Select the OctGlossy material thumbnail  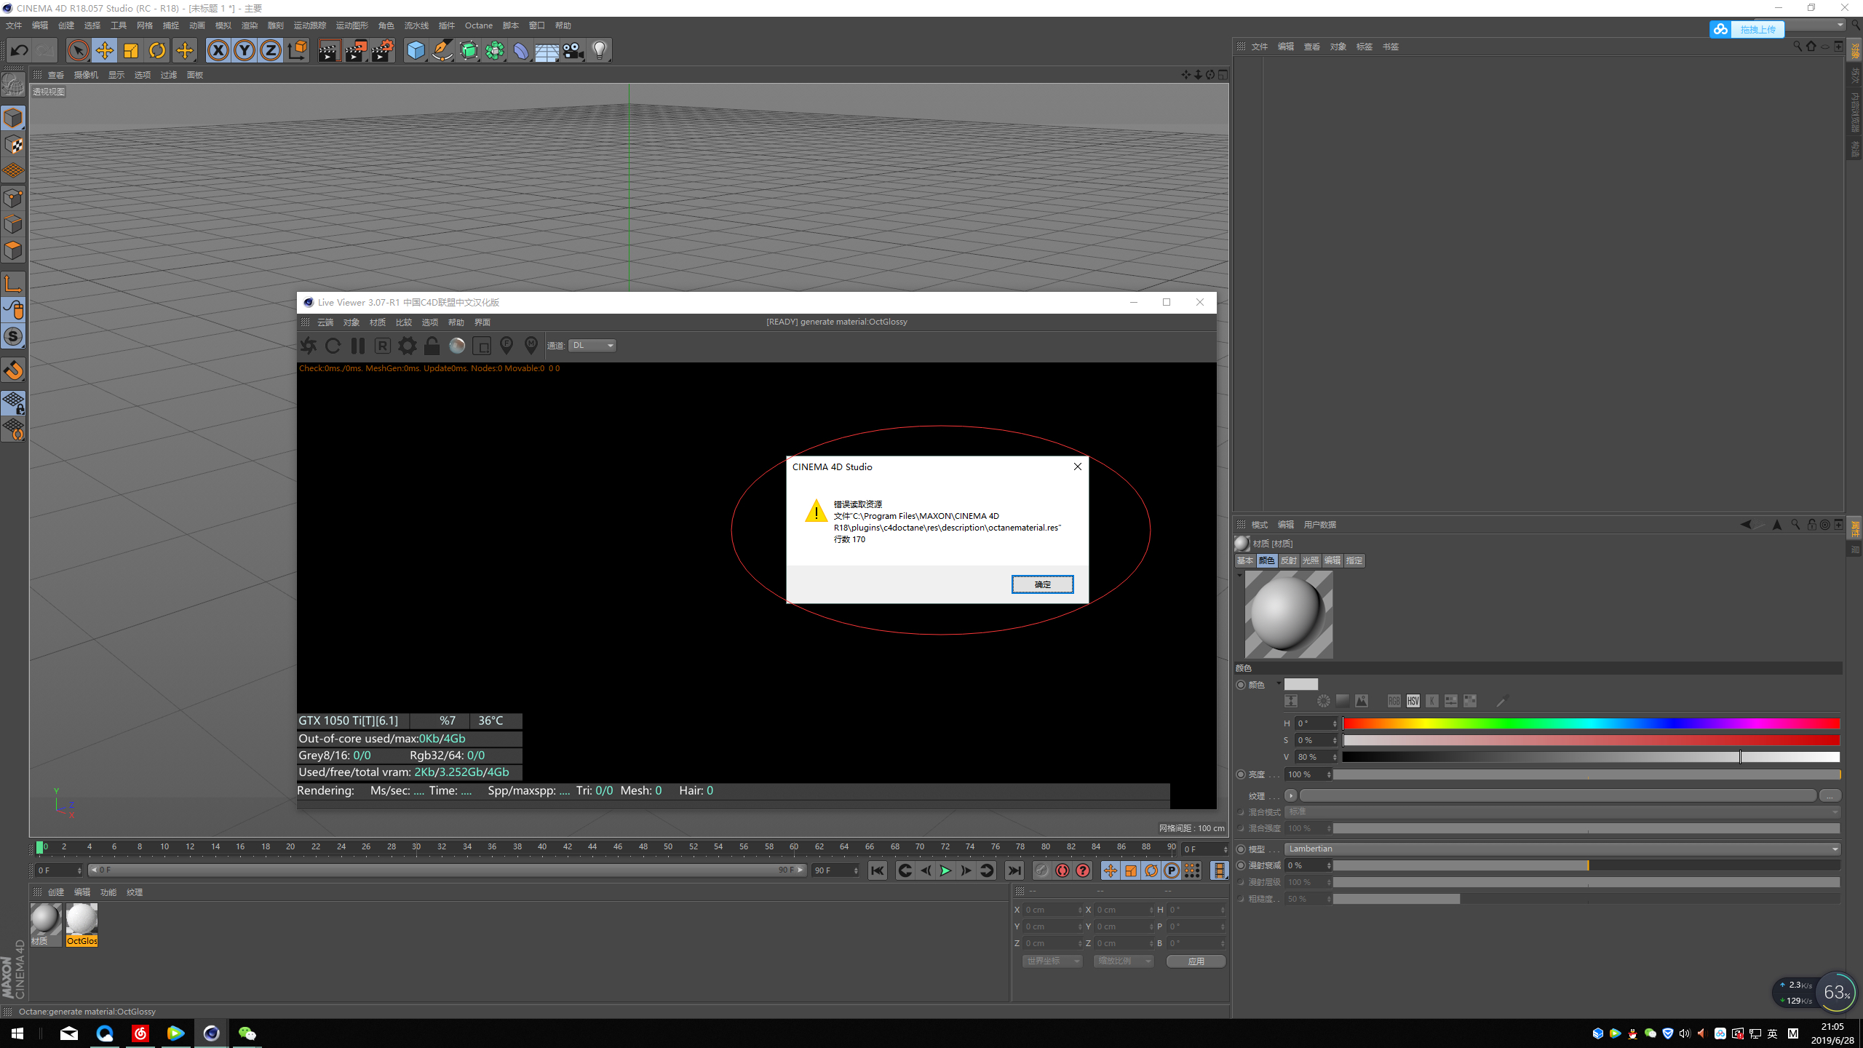[82, 919]
